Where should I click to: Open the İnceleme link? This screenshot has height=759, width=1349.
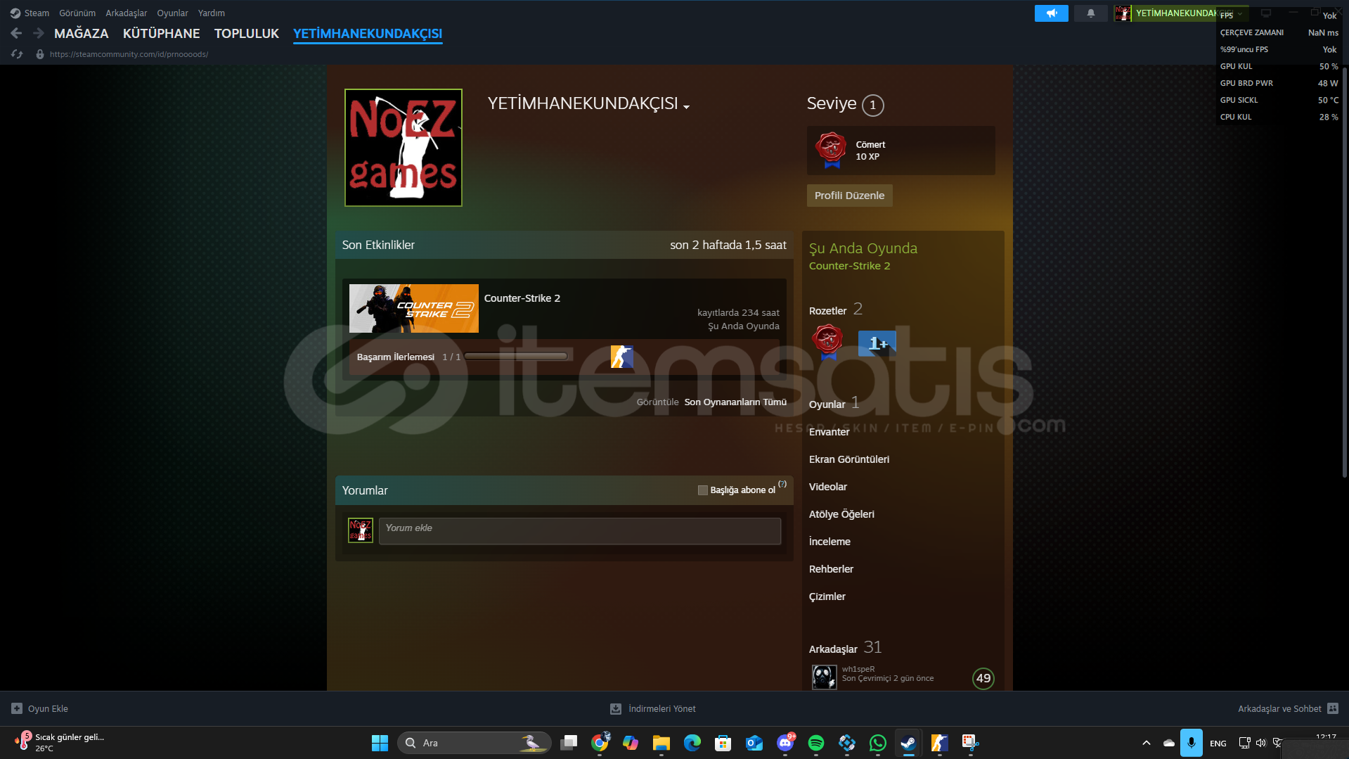[830, 542]
